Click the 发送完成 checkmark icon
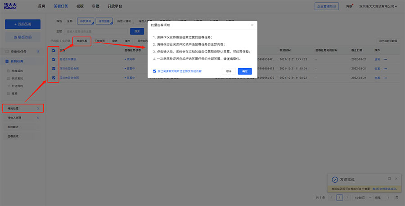The height and width of the screenshot is (206, 405). [335, 180]
